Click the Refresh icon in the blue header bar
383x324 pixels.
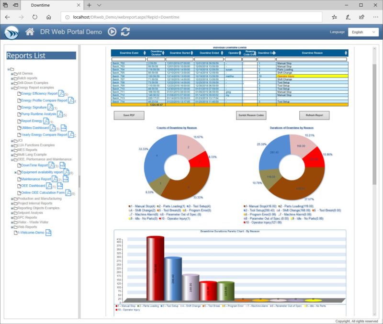coord(125,32)
